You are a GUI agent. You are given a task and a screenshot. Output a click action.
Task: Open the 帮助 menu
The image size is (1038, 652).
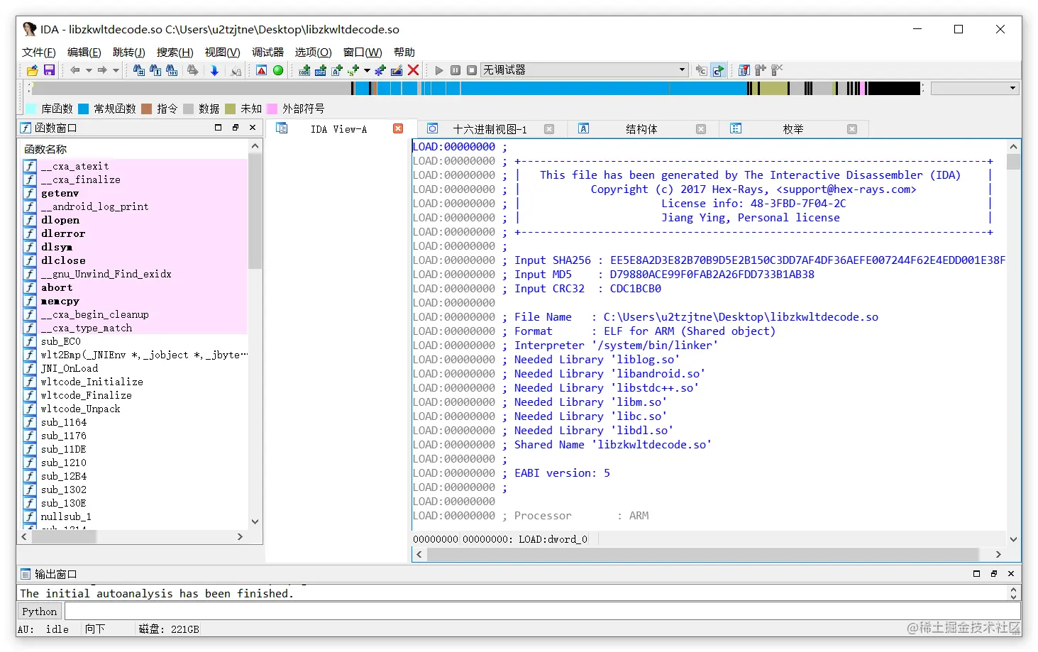point(404,52)
